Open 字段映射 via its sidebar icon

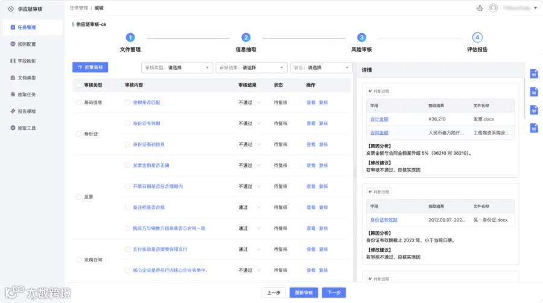click(x=13, y=61)
